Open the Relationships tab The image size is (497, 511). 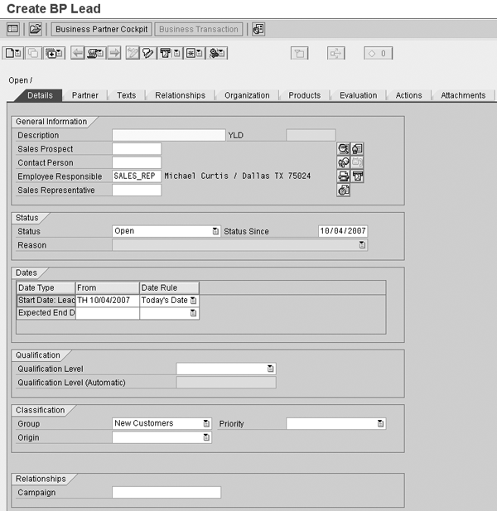point(181,95)
